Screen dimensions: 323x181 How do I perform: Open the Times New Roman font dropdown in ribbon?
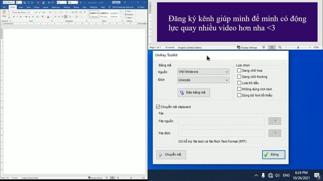click(x=20, y=12)
